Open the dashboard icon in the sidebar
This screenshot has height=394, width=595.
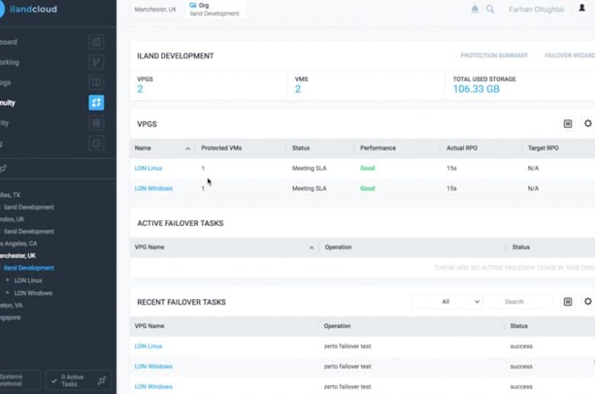(96, 42)
